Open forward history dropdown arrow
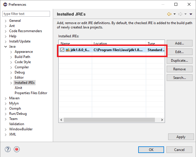Screen dimensions: 196x157 click(185, 14)
